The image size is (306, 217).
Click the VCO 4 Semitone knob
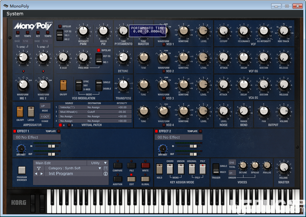click(x=184, y=112)
